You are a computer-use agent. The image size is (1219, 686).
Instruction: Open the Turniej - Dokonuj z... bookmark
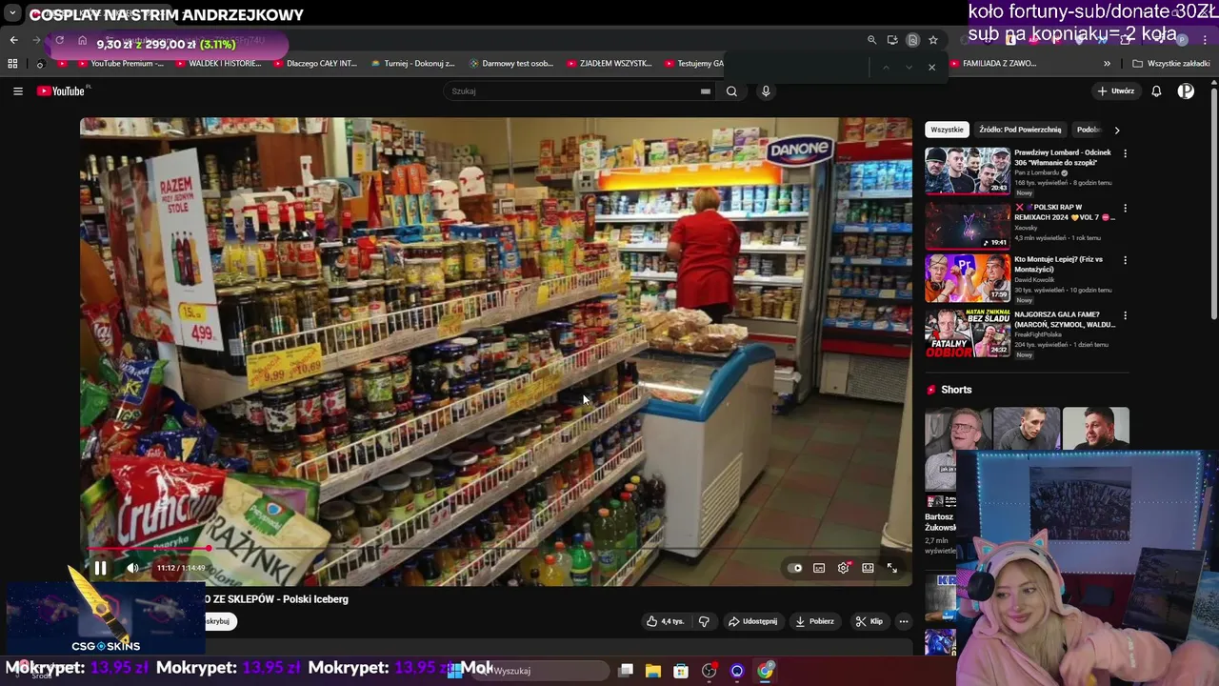pyautogui.click(x=412, y=64)
